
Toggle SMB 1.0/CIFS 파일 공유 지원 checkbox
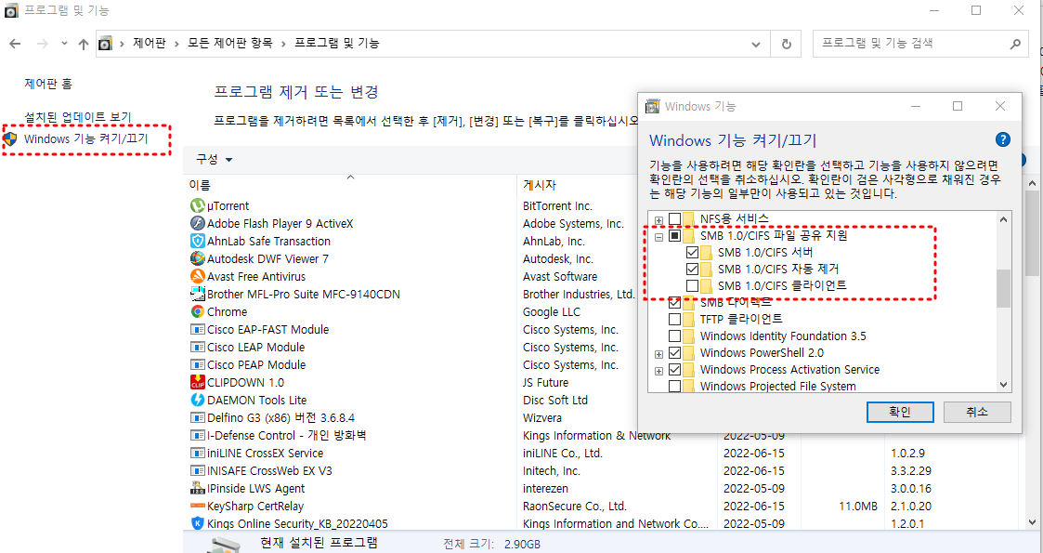pyautogui.click(x=674, y=235)
